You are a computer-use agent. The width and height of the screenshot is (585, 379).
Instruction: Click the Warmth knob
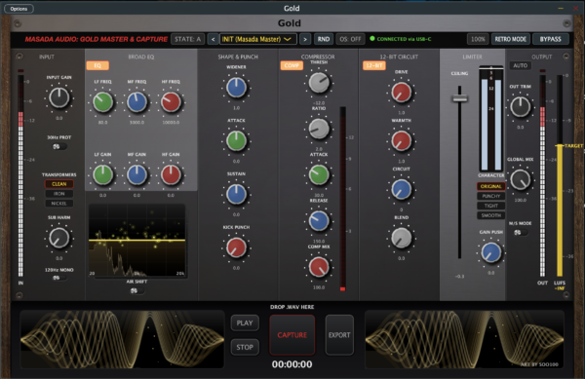[x=401, y=141]
